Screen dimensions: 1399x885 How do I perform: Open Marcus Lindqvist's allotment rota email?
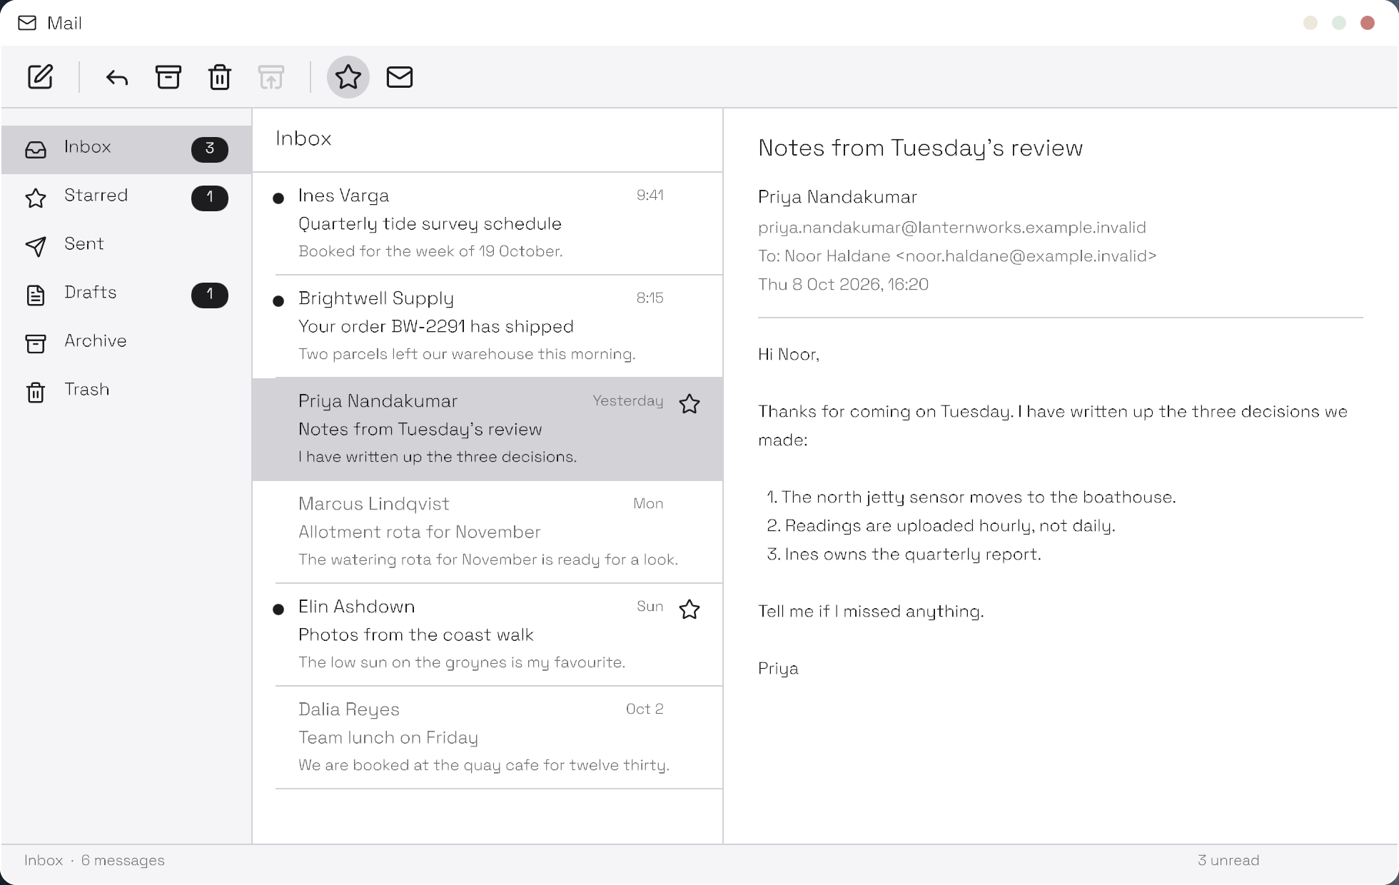488,532
